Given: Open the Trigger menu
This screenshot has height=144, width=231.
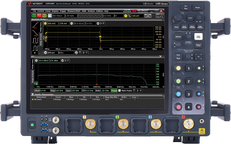Looking at the screenshot, I should [x=63, y=11].
